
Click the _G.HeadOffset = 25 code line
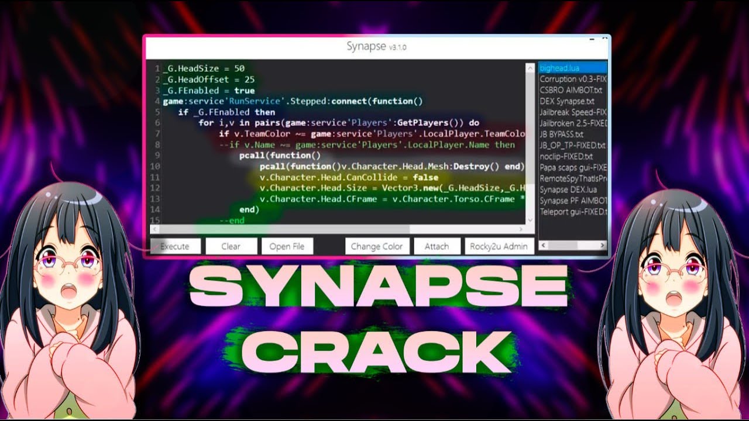[208, 80]
